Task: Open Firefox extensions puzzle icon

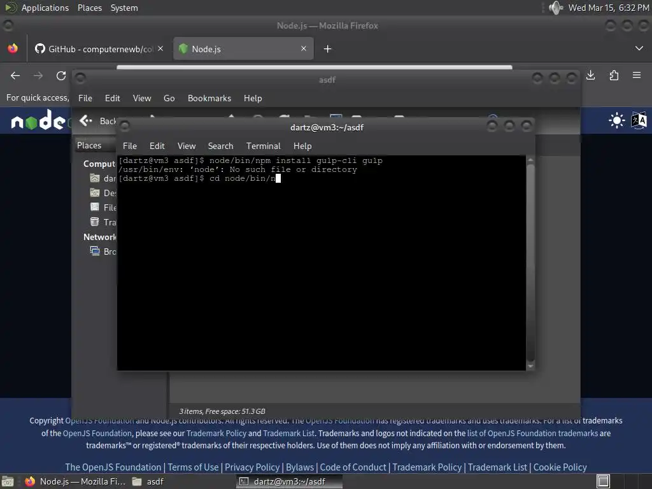Action: click(x=614, y=75)
